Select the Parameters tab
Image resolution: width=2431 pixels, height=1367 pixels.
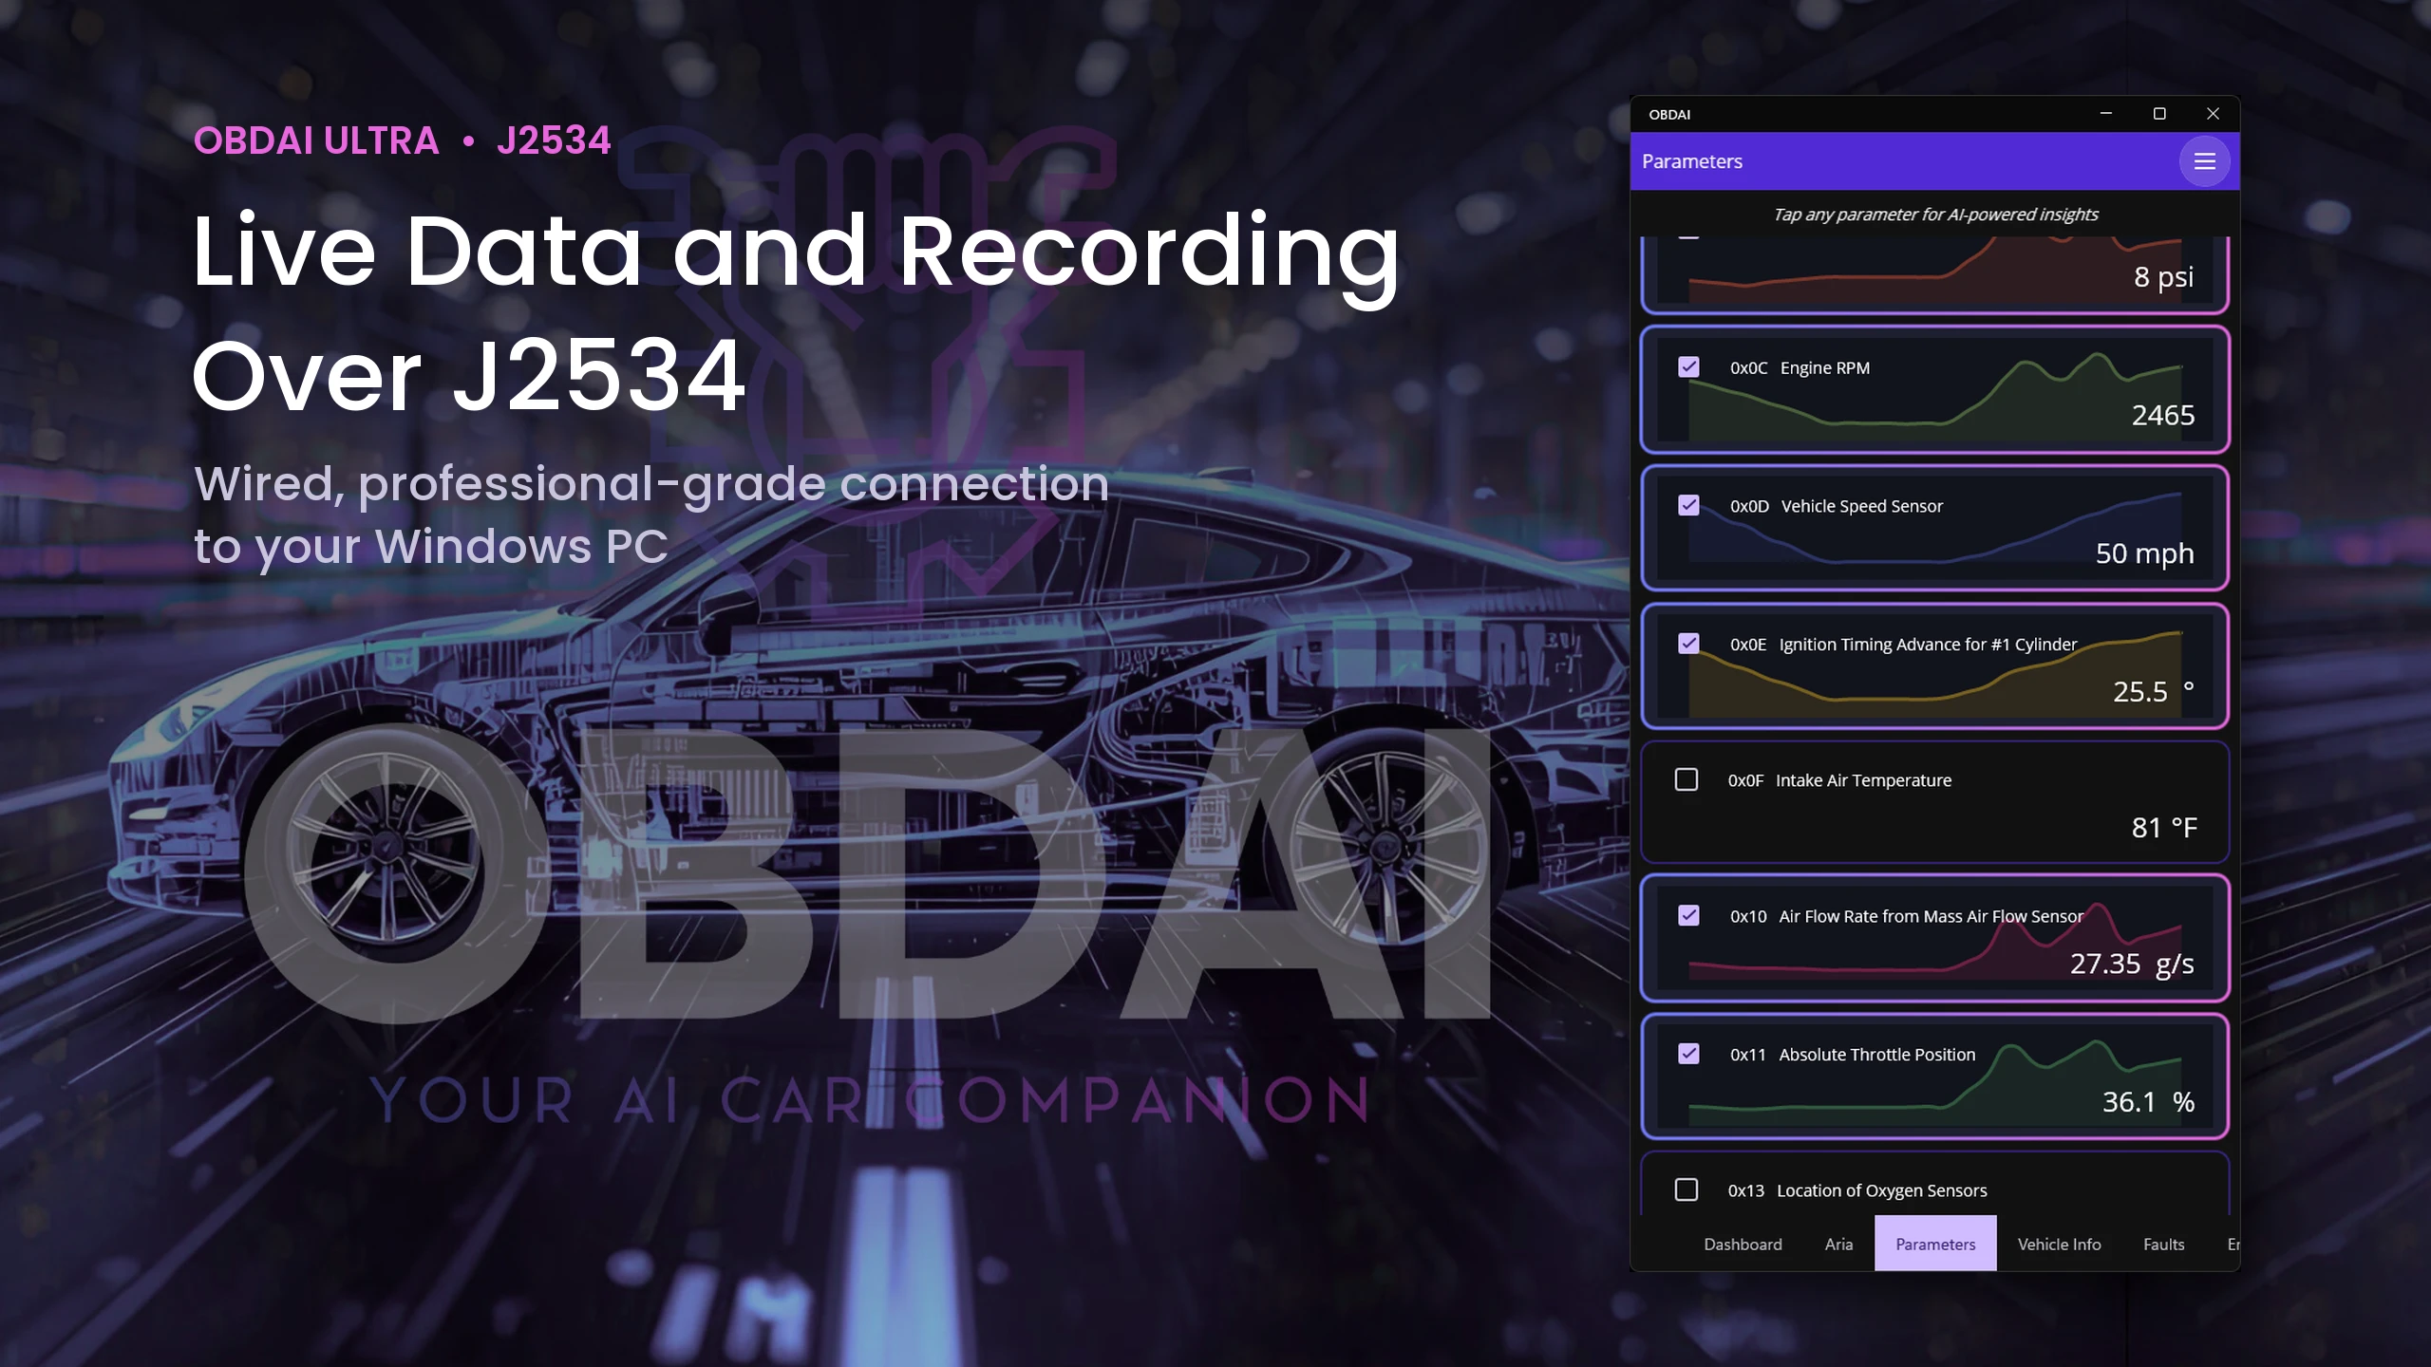pos(1935,1244)
